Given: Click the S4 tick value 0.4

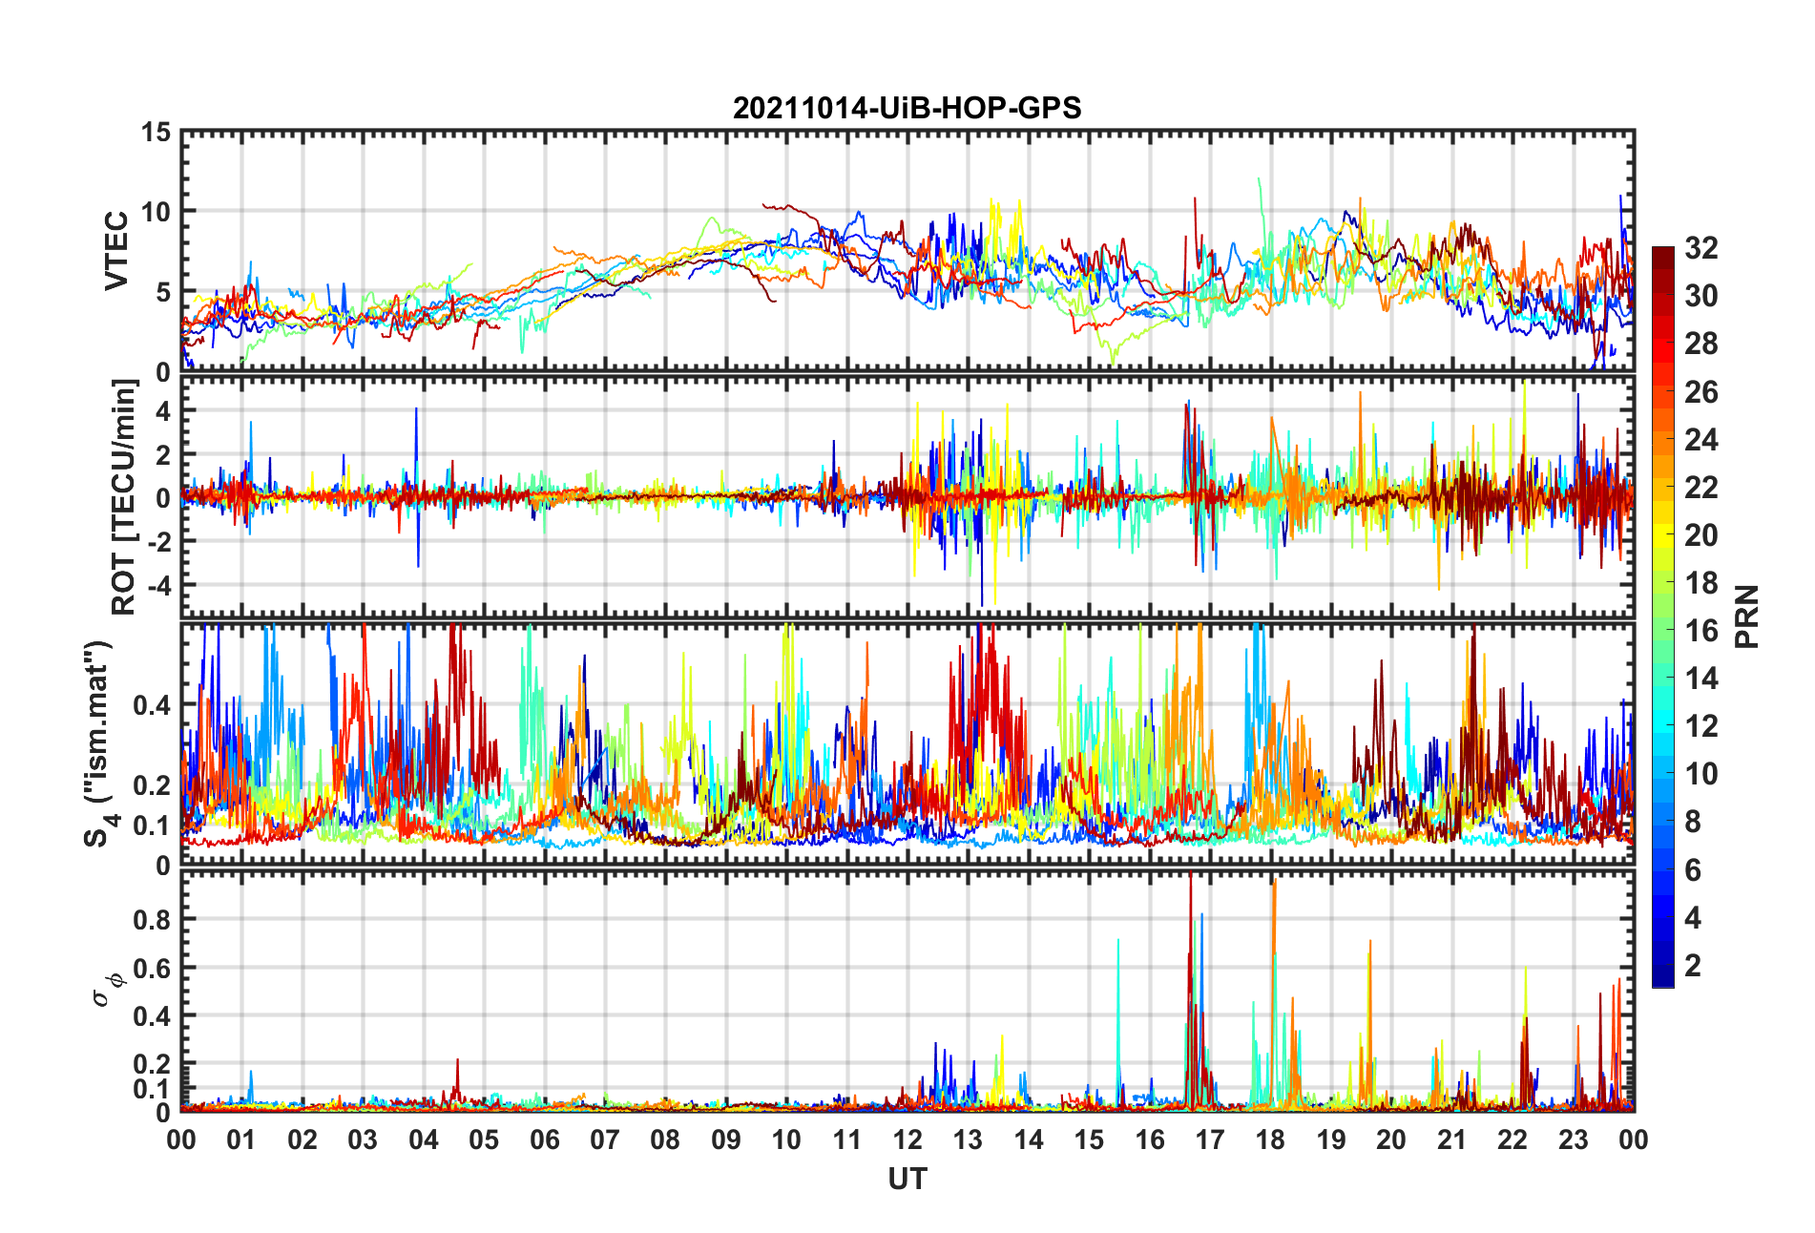Looking at the screenshot, I should [152, 705].
